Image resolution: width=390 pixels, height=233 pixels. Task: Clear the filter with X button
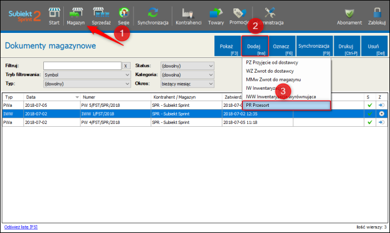126,66
